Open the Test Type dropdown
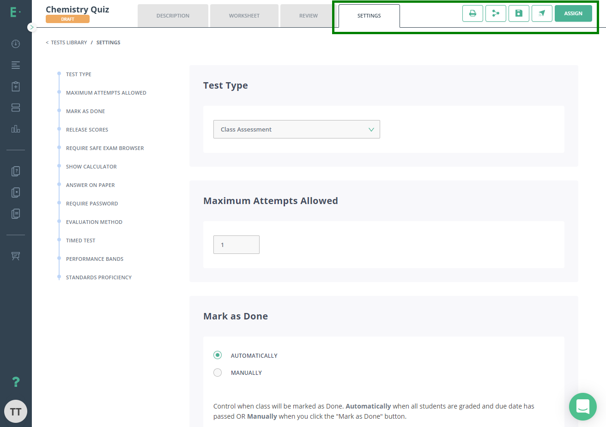 click(297, 129)
